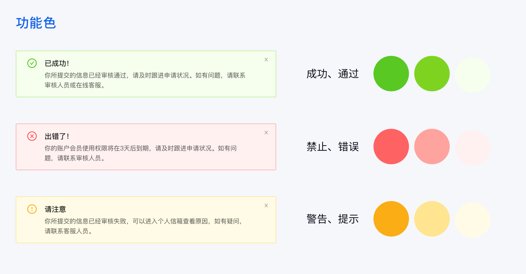Dismiss the 出错了 error alert
This screenshot has width=526, height=274.
click(x=266, y=133)
